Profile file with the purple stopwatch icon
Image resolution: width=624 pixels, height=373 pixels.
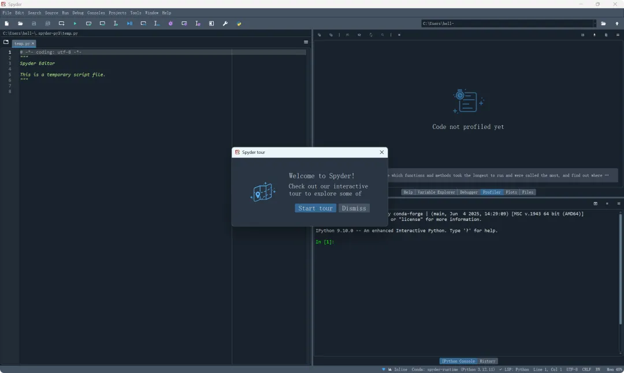[170, 24]
